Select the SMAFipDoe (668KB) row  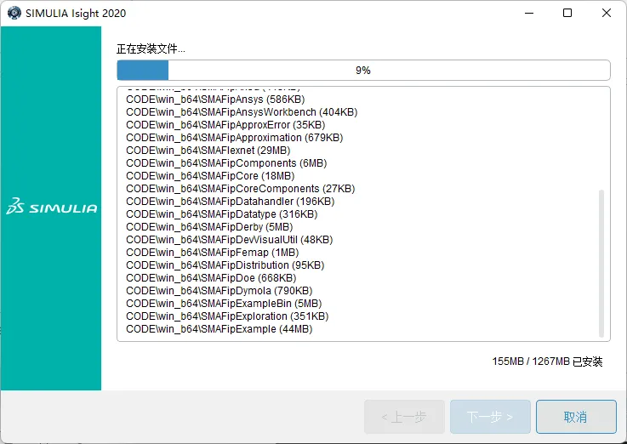(211, 278)
